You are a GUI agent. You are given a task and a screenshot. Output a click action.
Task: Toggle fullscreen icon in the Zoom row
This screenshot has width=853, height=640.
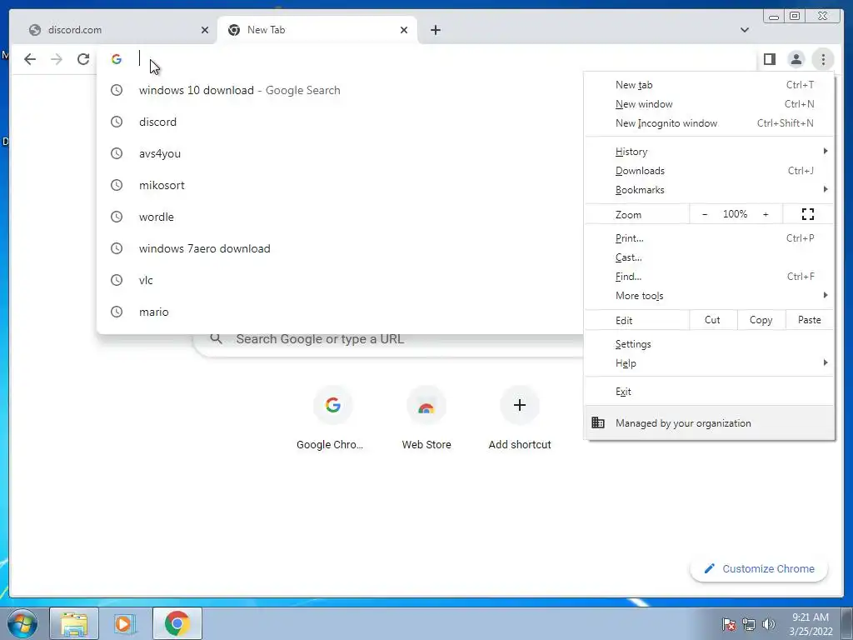click(x=808, y=214)
